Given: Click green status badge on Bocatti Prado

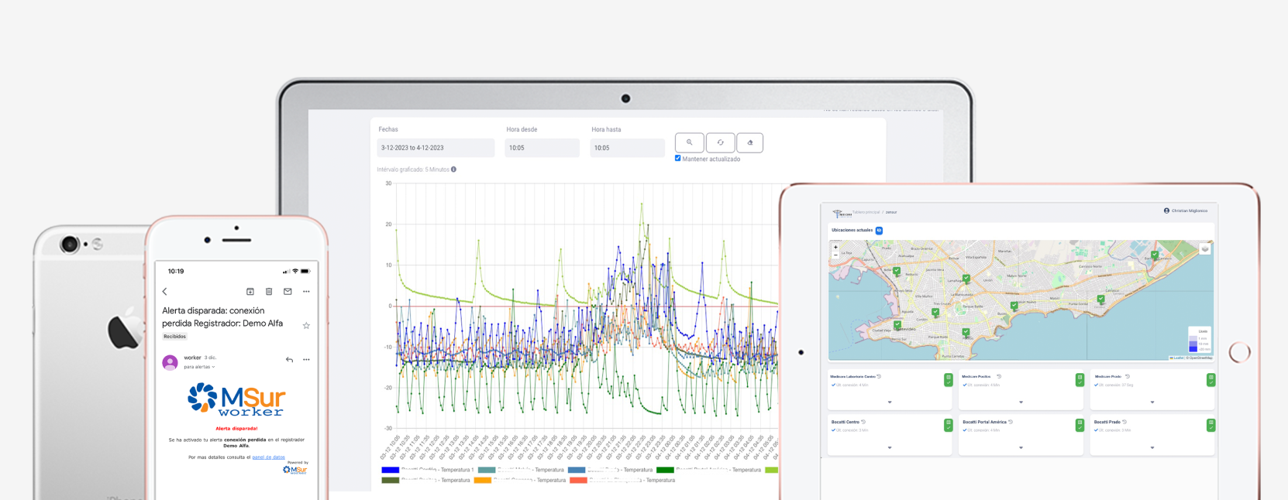Looking at the screenshot, I should coord(1211,425).
